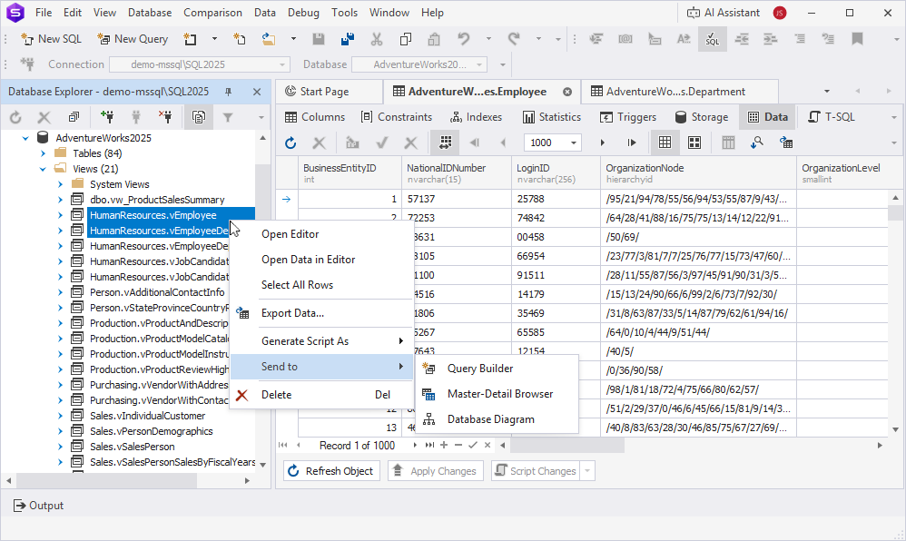Image resolution: width=906 pixels, height=541 pixels.
Task: Toggle auto-fit columns icon in data toolbar
Action: 445,143
